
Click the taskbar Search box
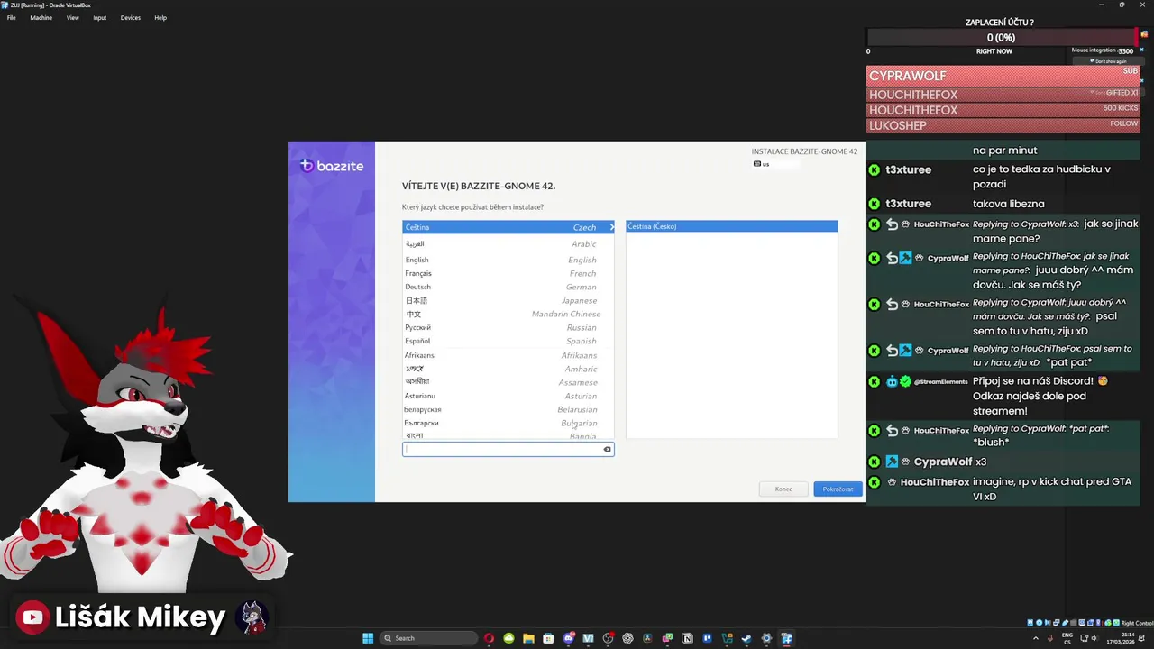click(428, 638)
